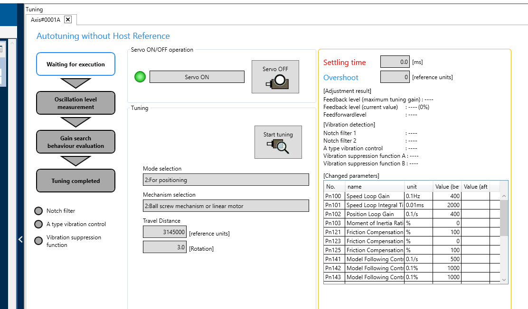The height and width of the screenshot is (309, 528).
Task: Select the Pn121 Friction Compensation row
Action: point(412,232)
